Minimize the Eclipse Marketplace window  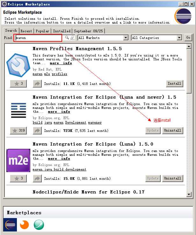pyautogui.click(x=181, y=4)
